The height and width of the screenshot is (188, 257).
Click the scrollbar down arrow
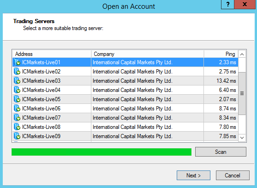[242, 138]
